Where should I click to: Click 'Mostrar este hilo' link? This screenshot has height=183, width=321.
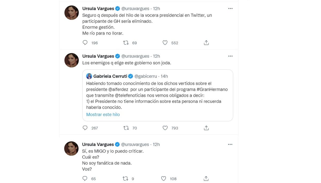point(103,114)
